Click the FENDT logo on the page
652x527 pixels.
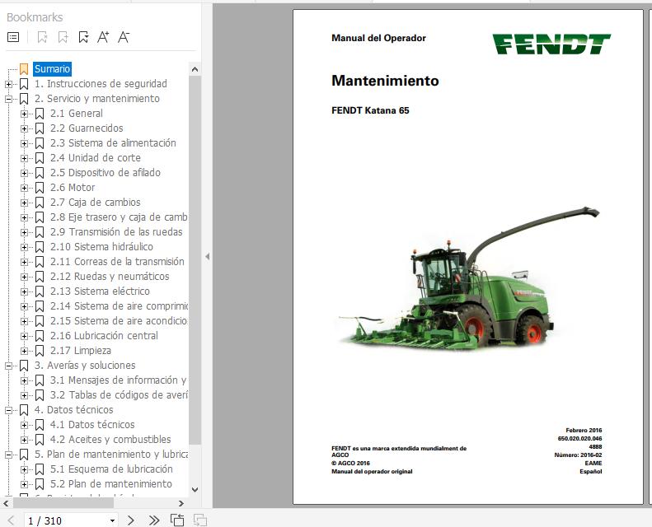551,44
